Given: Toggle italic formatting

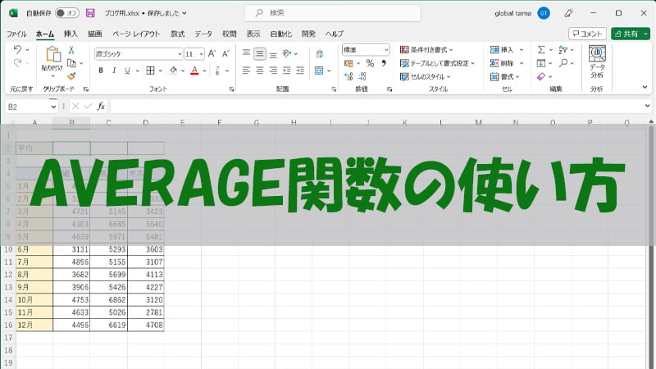Looking at the screenshot, I should (x=114, y=71).
